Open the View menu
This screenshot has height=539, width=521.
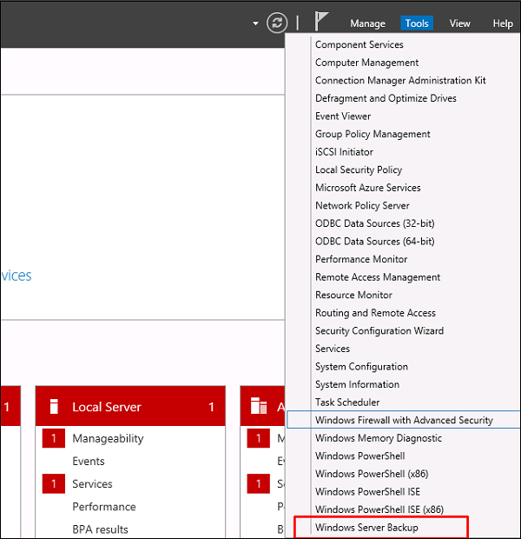459,23
